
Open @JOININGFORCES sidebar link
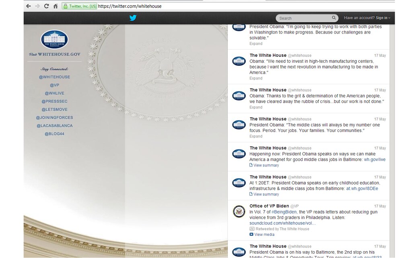(55, 117)
